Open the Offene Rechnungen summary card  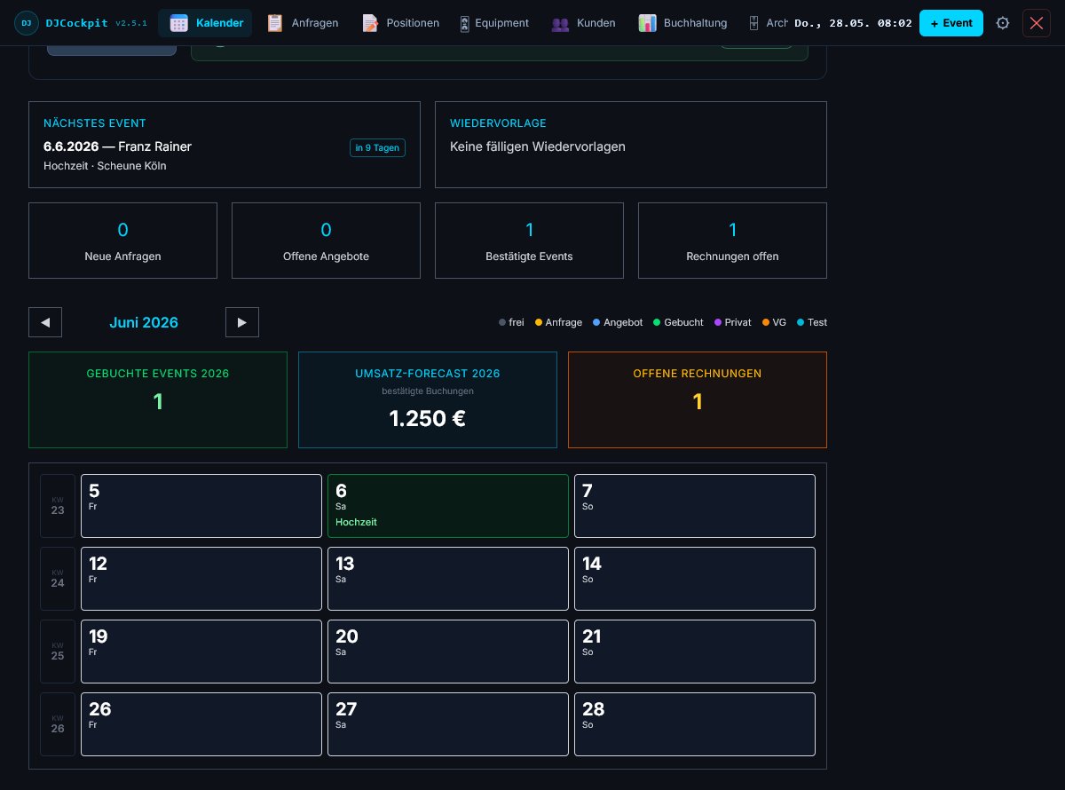[x=698, y=399]
